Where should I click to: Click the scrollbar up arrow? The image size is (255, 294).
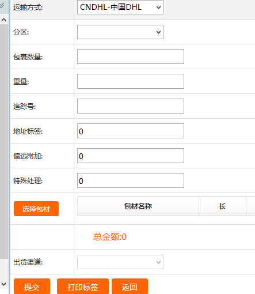pos(4,20)
